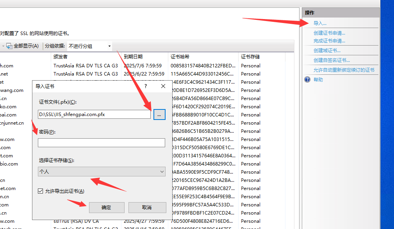Open 创建证书申请 in the actions pane
The image size is (394, 229).
329,33
